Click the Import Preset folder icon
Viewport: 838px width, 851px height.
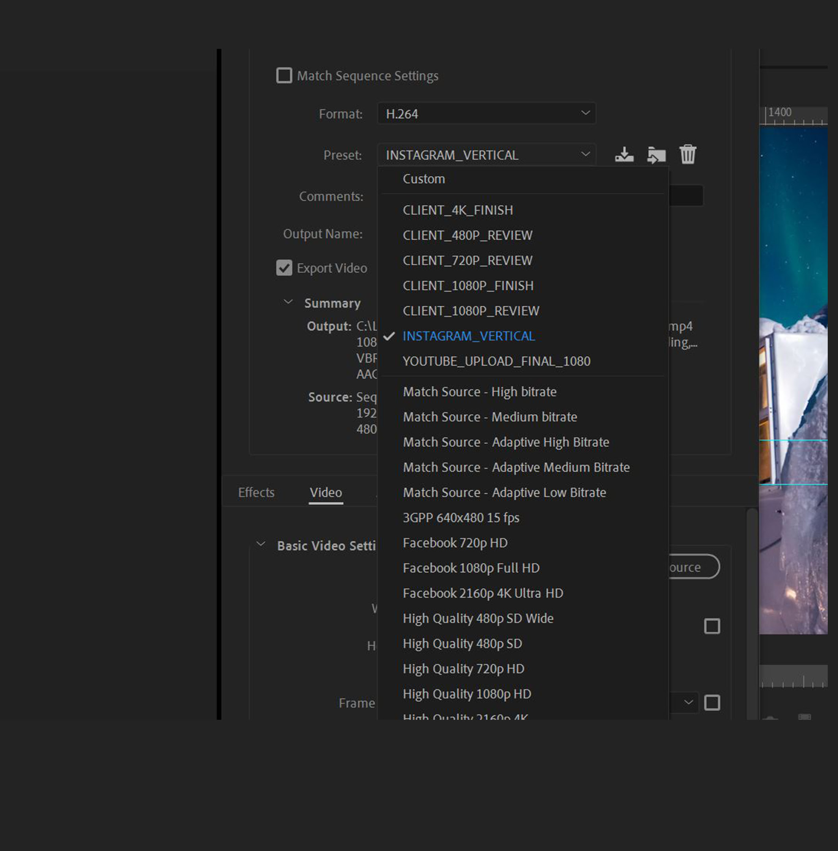(656, 155)
